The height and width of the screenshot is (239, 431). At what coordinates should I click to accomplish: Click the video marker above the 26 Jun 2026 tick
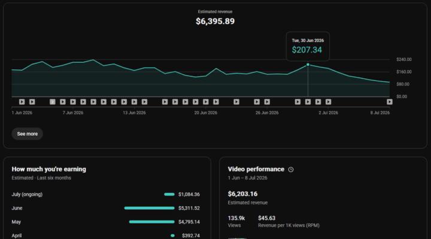267,102
